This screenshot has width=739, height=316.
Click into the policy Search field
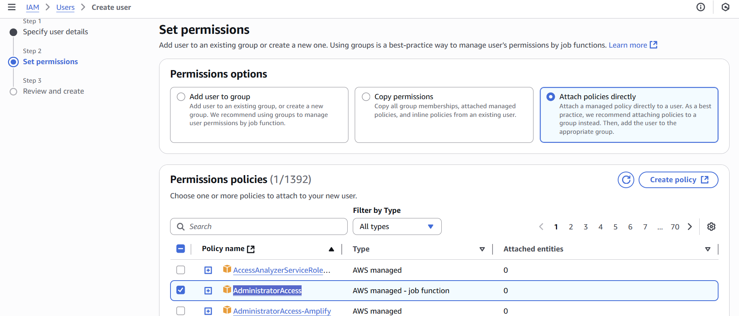(x=264, y=227)
